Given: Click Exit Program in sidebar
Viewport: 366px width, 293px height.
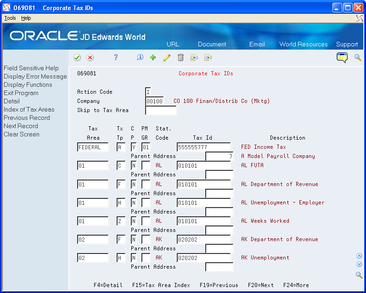Looking at the screenshot, I should coord(21,93).
